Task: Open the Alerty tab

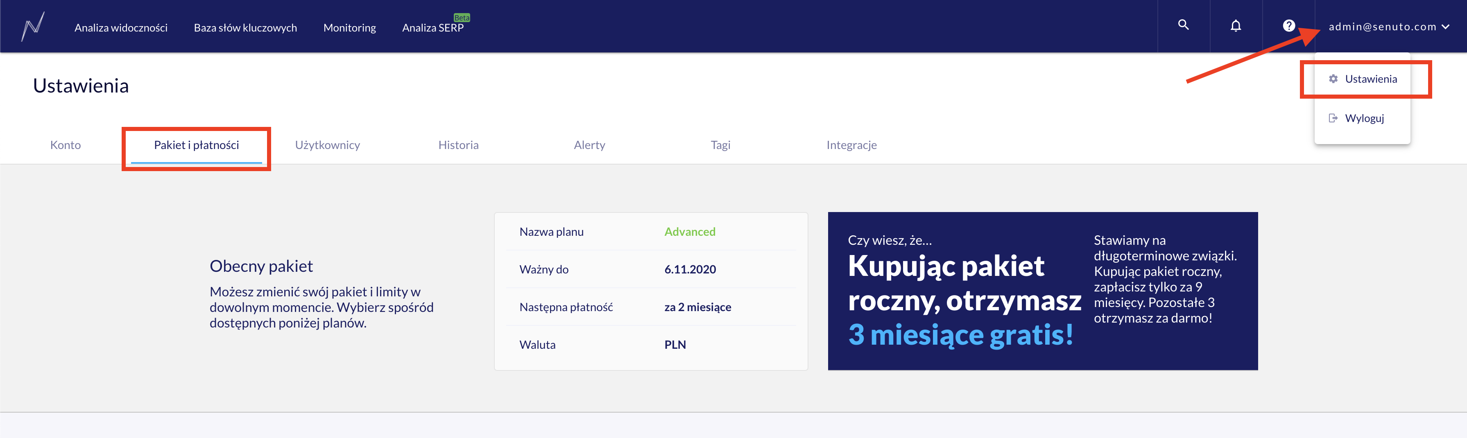Action: [x=589, y=145]
